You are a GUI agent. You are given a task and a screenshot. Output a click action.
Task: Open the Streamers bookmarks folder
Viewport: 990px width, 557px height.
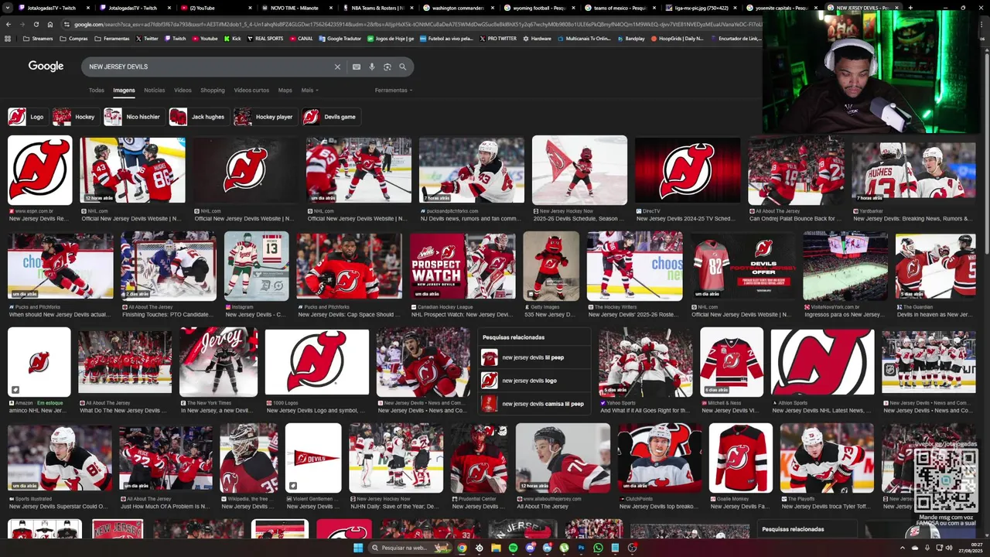(x=38, y=38)
